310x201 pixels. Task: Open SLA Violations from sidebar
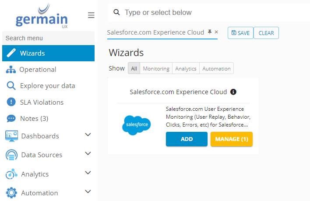click(42, 102)
